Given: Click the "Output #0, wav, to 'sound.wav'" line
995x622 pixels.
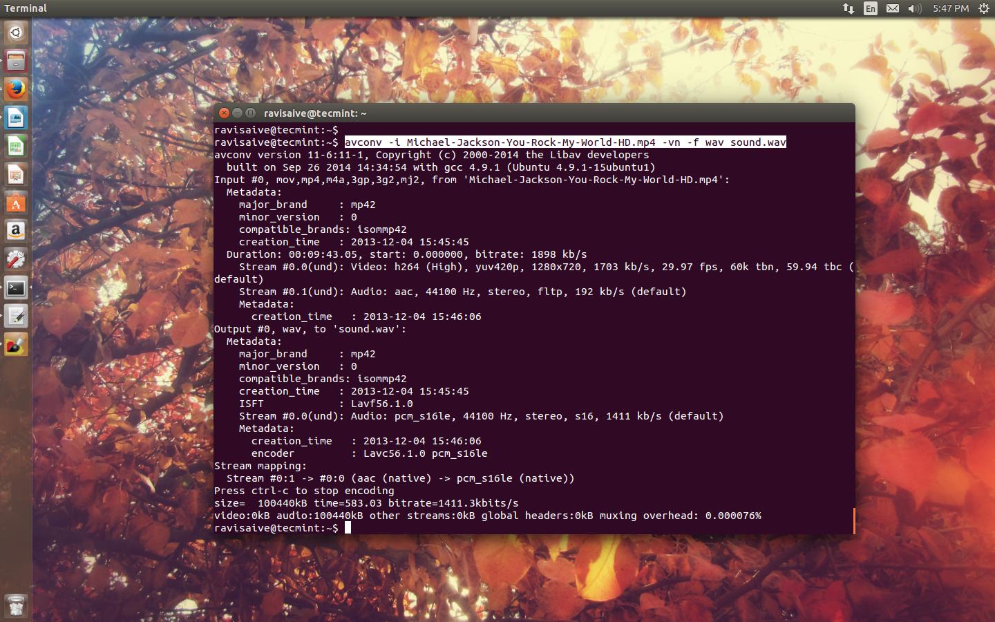Looking at the screenshot, I should click(310, 329).
